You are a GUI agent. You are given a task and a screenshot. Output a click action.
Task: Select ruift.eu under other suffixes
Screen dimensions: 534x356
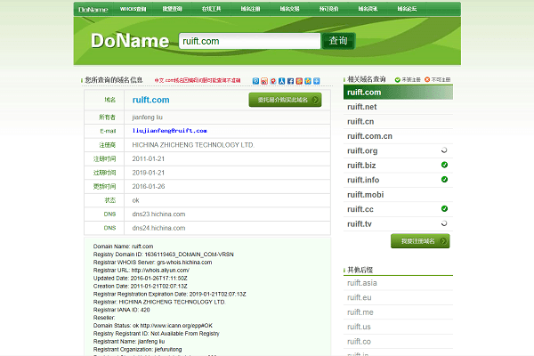pos(359,297)
